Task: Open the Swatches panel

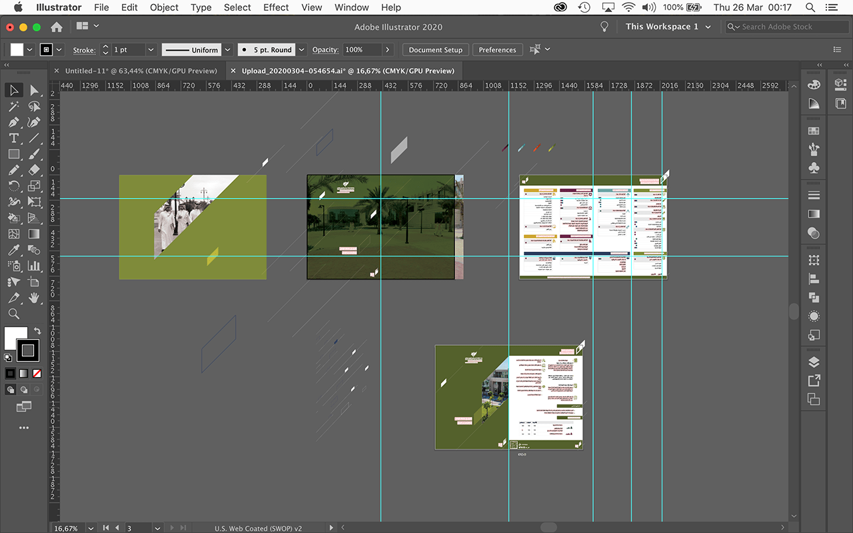Action: 814,130
